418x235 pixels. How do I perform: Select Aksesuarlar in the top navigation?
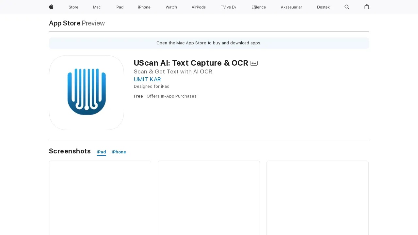291,7
